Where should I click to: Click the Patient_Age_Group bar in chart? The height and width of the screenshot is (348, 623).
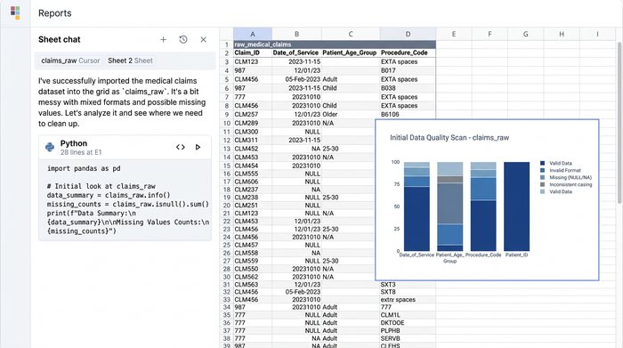pos(449,206)
